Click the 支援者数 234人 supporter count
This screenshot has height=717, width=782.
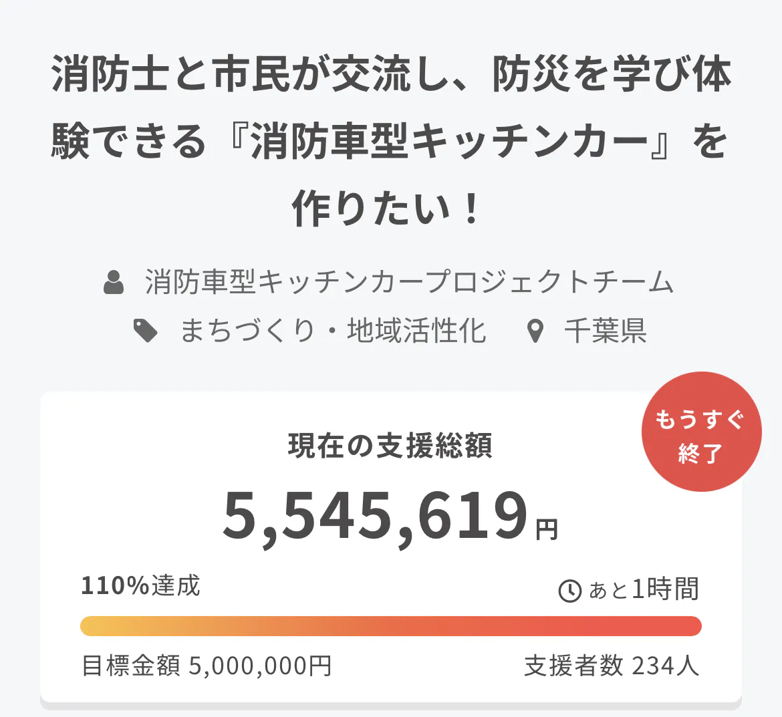pyautogui.click(x=612, y=666)
